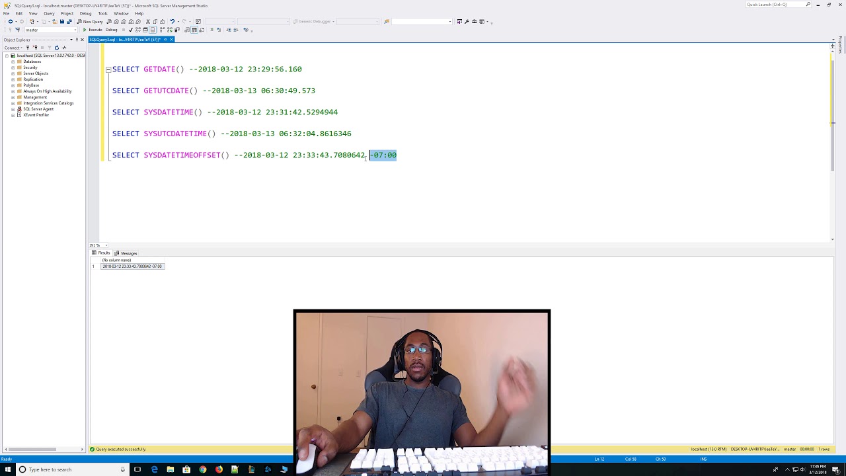Click the Parse query checkmark icon
Viewport: 846px width, 476px height.
(130, 30)
